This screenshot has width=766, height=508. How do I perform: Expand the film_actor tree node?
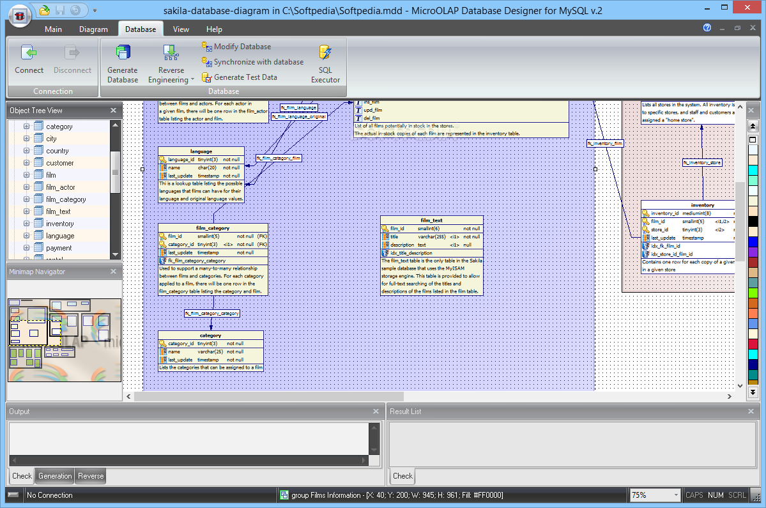coord(26,187)
